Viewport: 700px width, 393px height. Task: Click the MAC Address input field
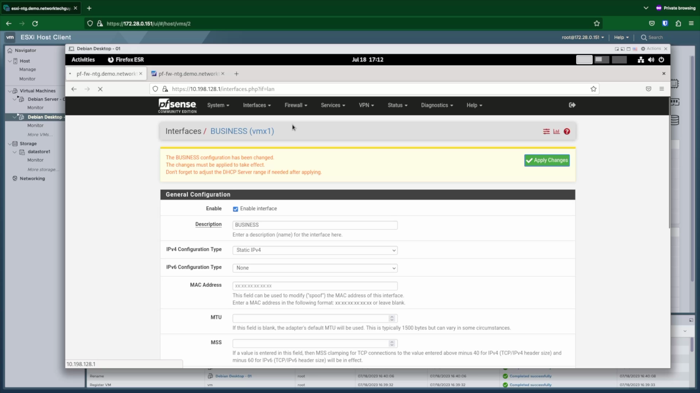(315, 286)
